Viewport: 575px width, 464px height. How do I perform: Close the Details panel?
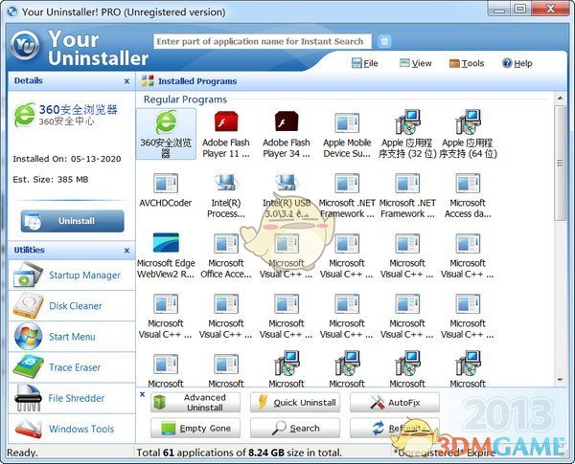(x=126, y=81)
